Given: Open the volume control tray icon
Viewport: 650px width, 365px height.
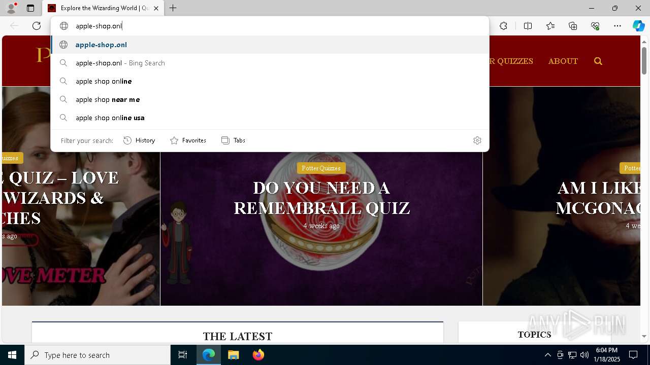Looking at the screenshot, I should click(584, 355).
